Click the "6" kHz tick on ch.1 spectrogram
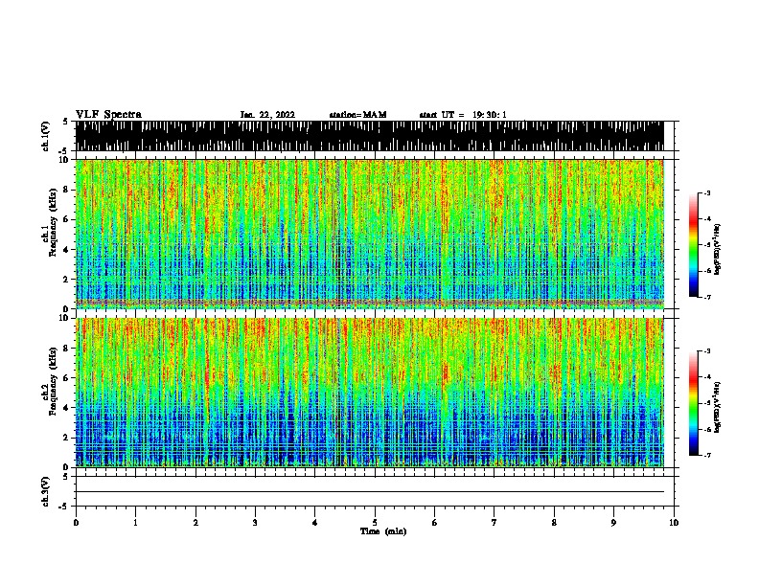 pos(67,219)
